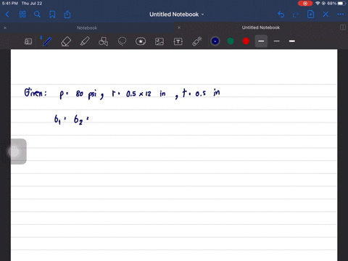Bookmark the current page
Viewport: 348px width, 261px height.
pos(52,14)
